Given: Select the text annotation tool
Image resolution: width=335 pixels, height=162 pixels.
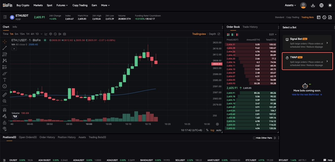Looking at the screenshot, I should [5, 80].
